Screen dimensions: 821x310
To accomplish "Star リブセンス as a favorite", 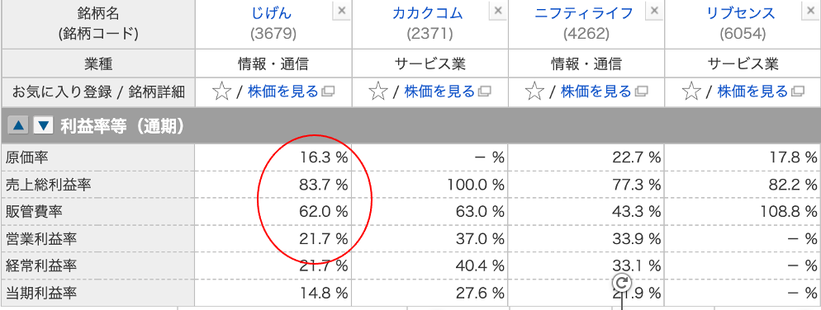I will click(x=691, y=92).
